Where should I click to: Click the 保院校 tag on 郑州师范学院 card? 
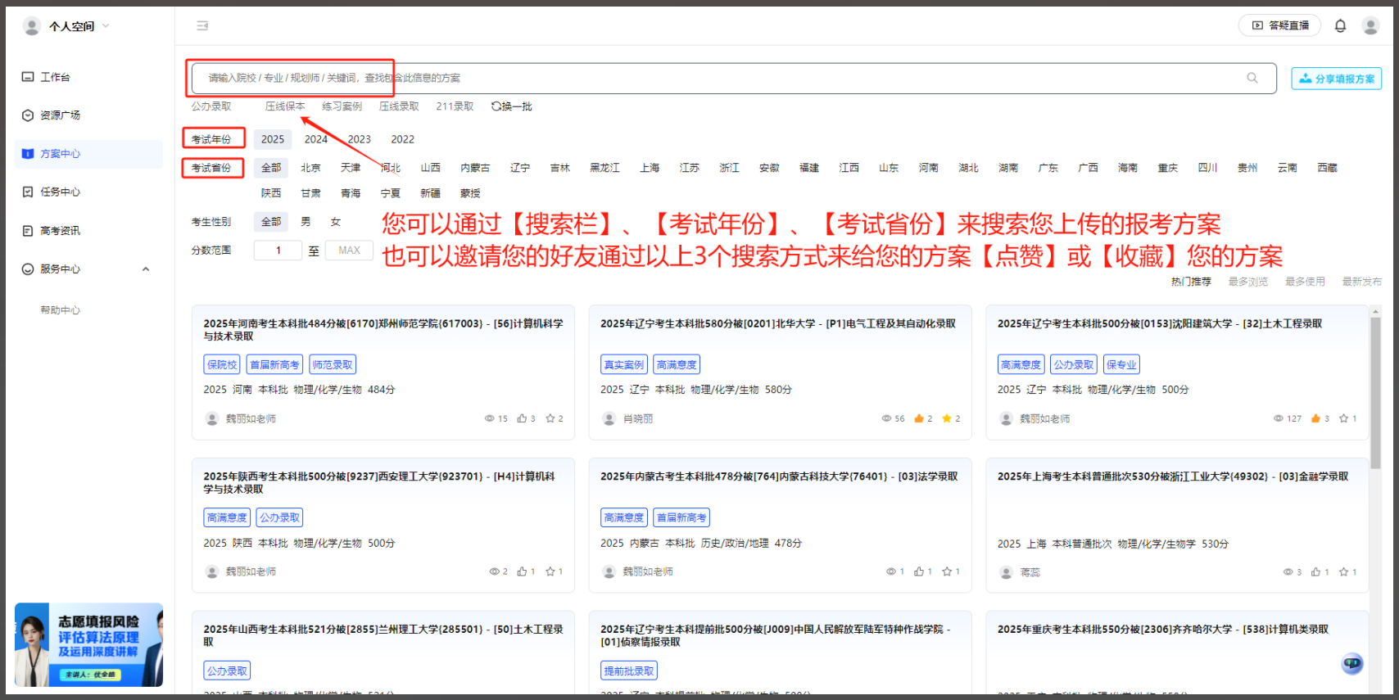pyautogui.click(x=222, y=365)
